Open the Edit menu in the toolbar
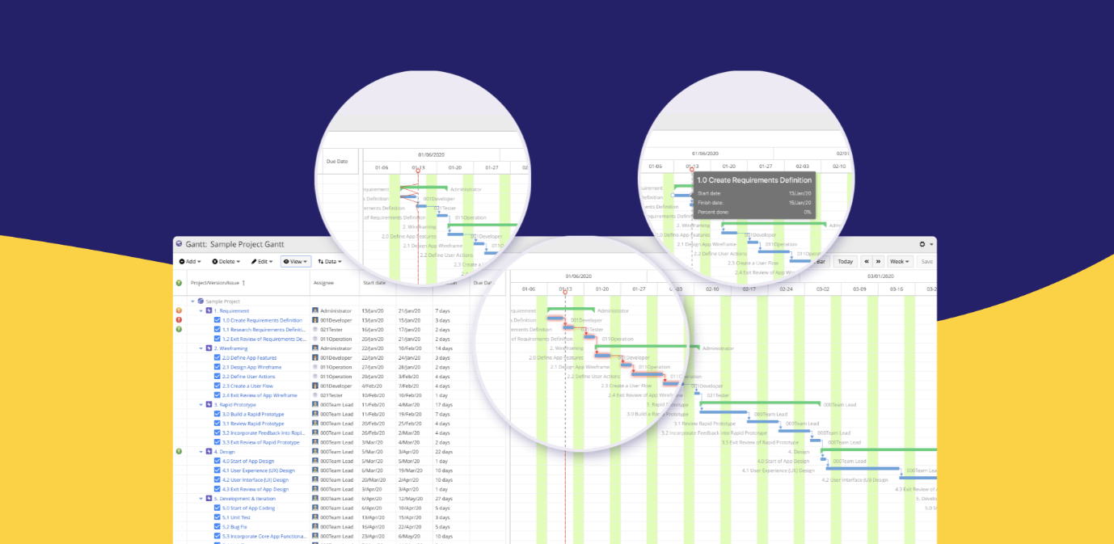 point(262,262)
